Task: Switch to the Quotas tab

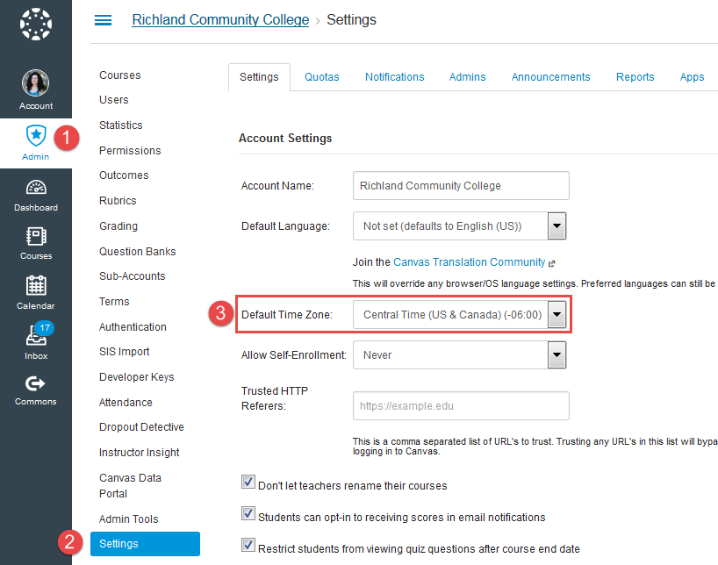Action: click(322, 77)
